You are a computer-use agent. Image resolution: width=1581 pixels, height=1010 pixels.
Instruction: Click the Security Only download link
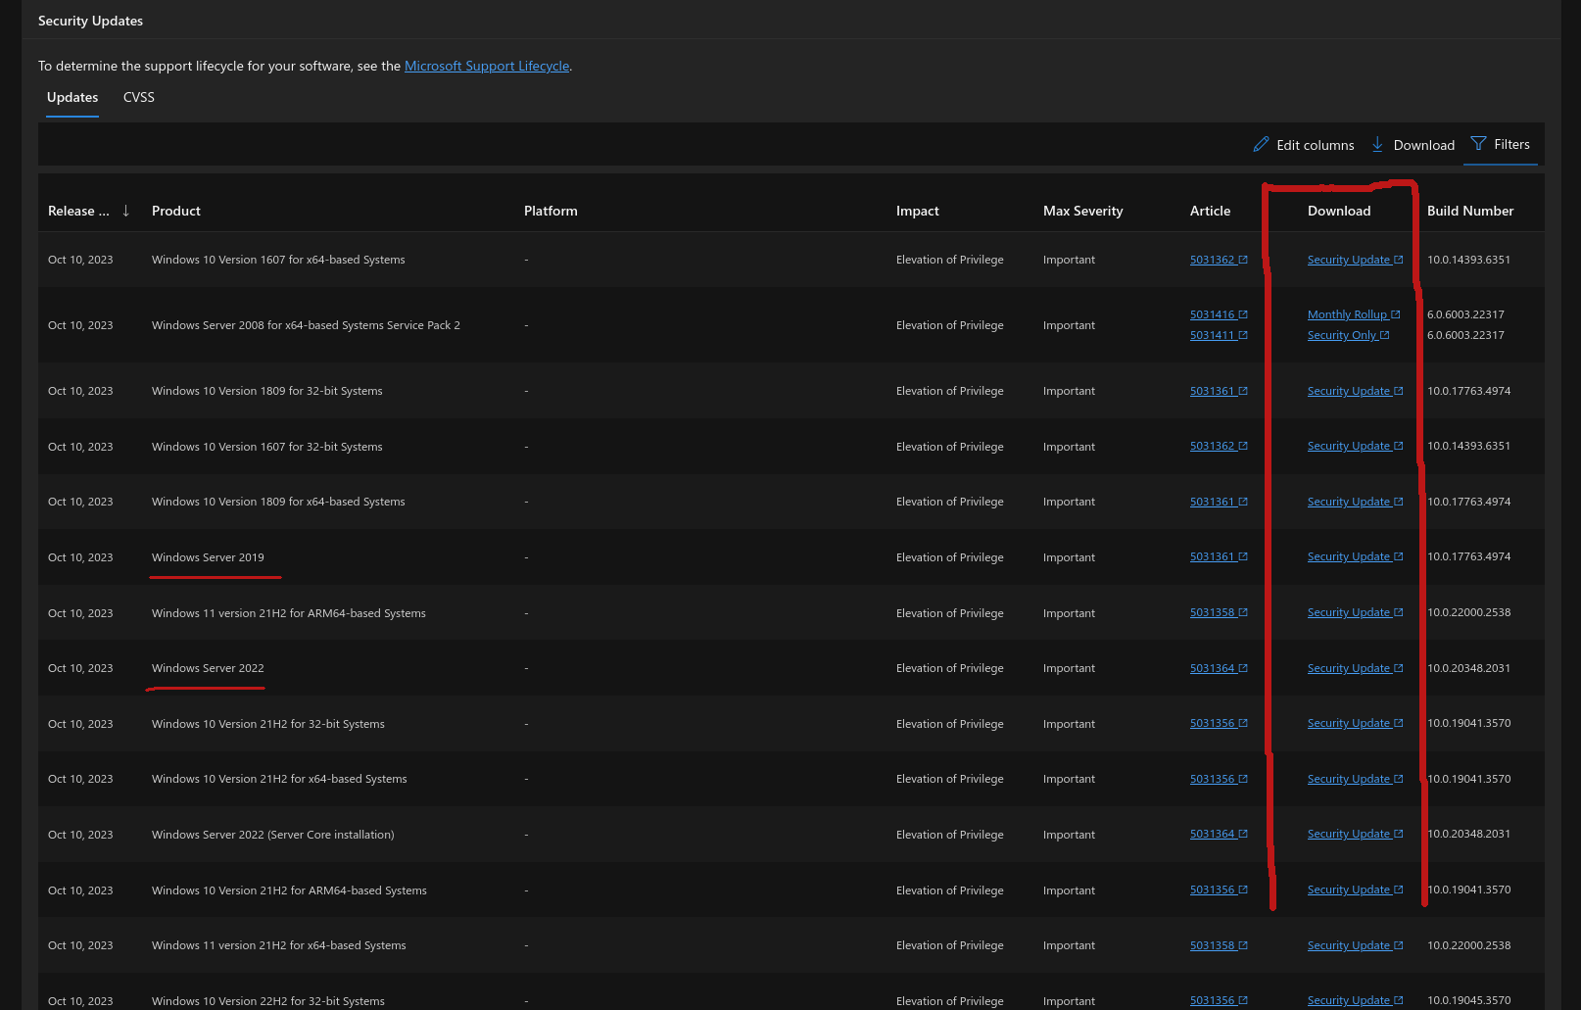coord(1348,335)
